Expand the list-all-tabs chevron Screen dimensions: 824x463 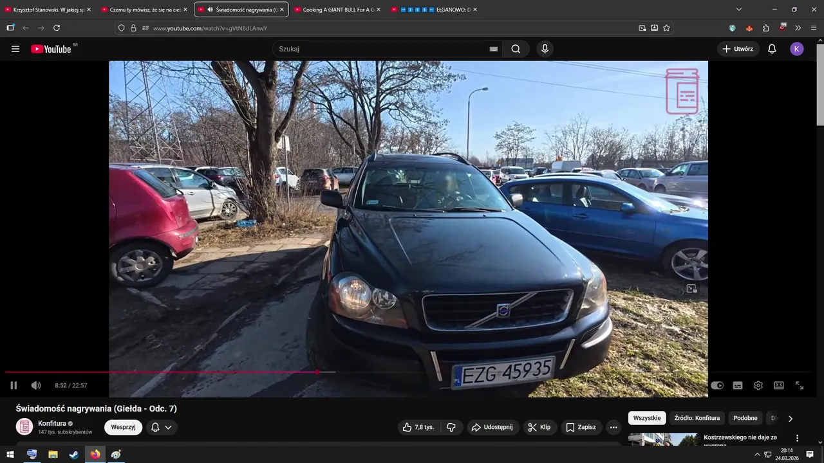point(739,10)
